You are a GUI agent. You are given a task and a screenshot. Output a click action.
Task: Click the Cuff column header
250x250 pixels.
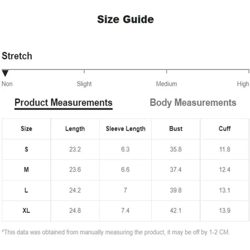[x=225, y=129]
